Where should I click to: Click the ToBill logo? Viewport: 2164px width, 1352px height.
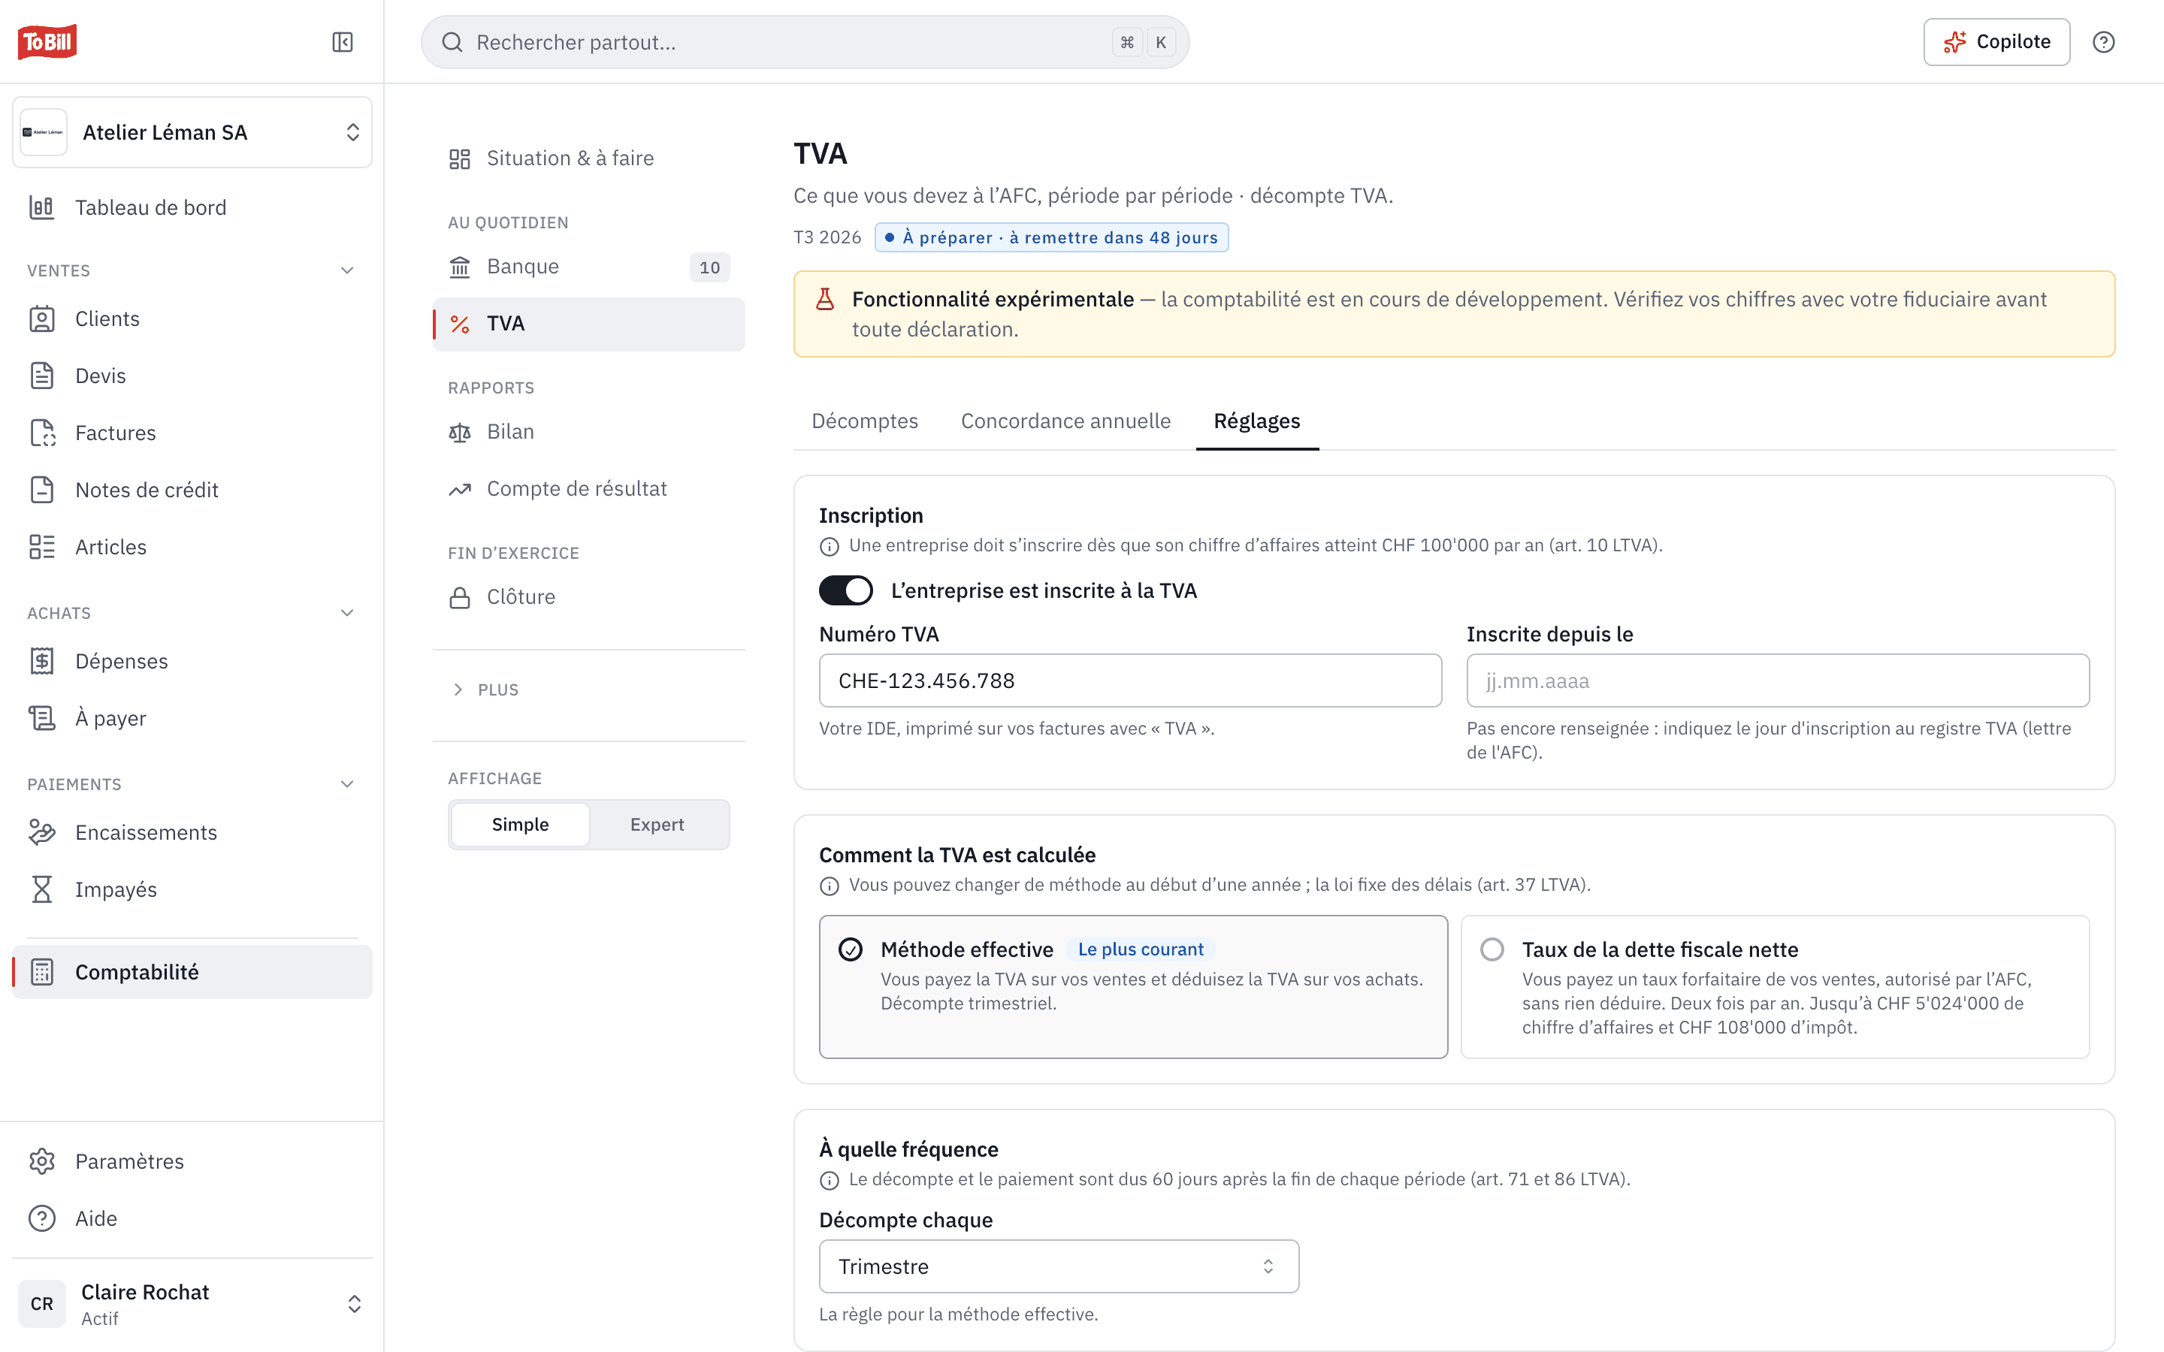pyautogui.click(x=47, y=41)
